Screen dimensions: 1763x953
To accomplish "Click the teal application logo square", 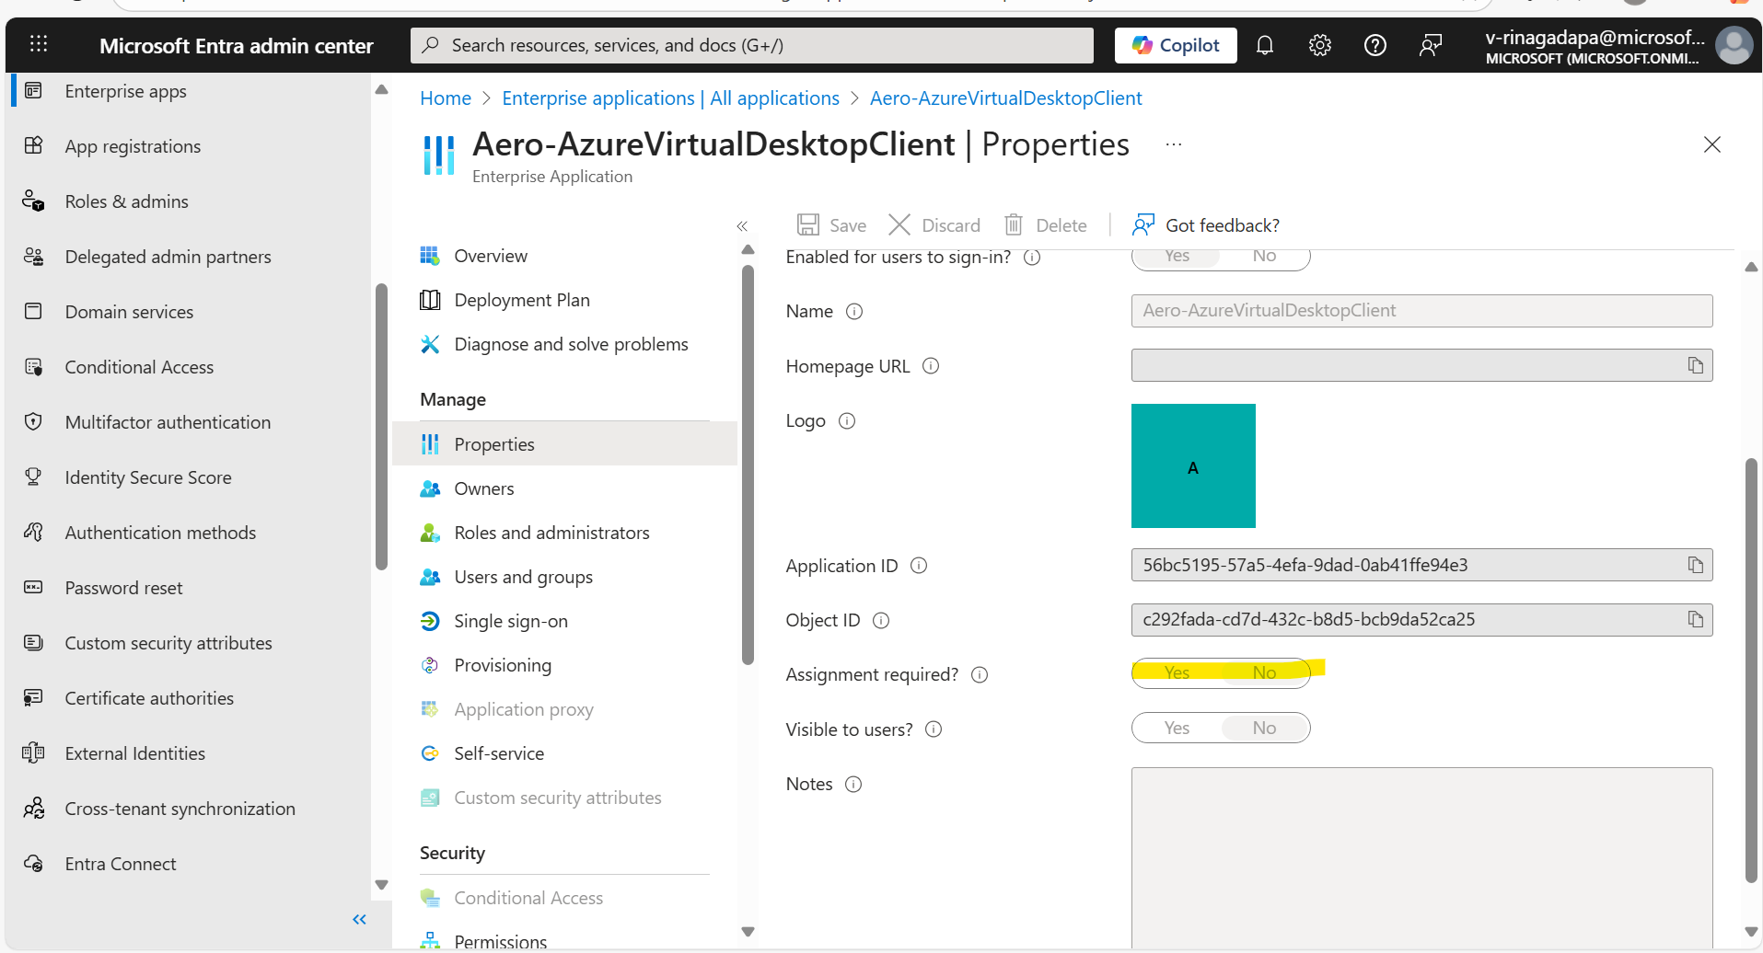I will click(1193, 465).
